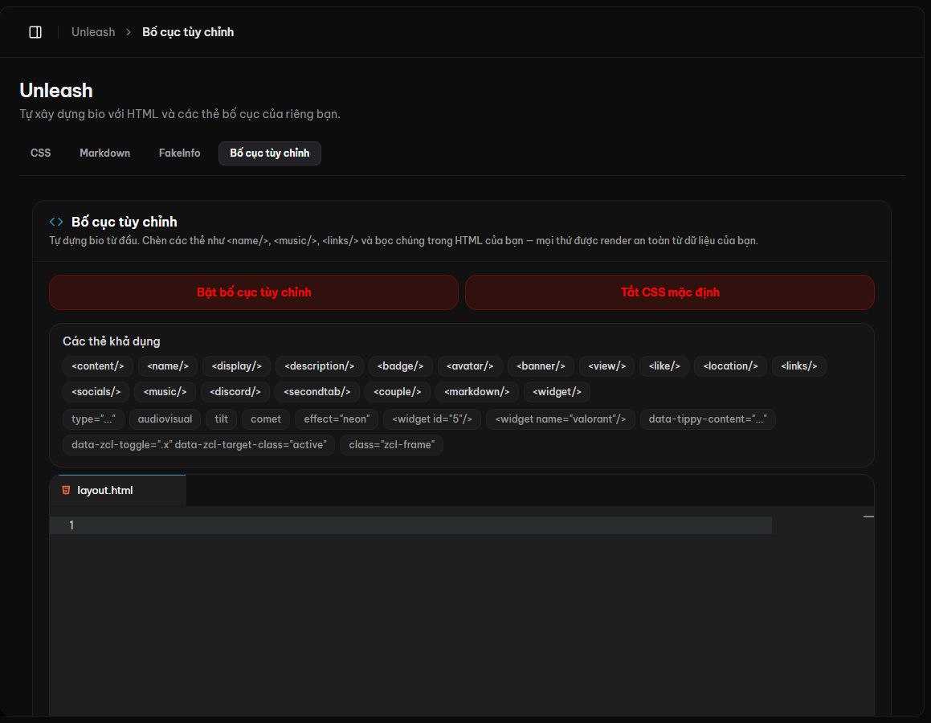Click the code brackets icon beside Bố cục tùy chỉnh
The width and height of the screenshot is (931, 723).
coord(56,222)
